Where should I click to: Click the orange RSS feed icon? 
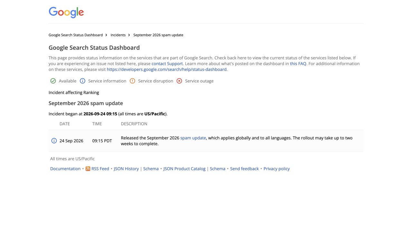[88, 169]
